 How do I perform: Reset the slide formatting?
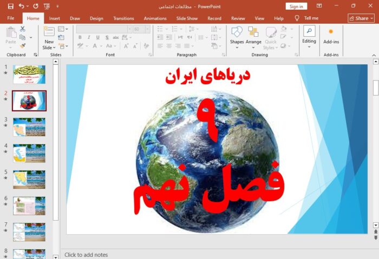[61, 37]
